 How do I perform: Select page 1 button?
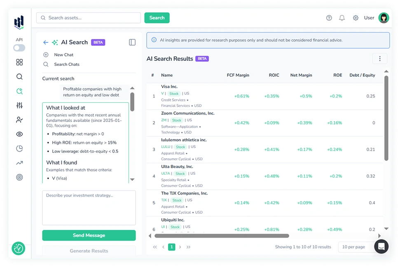172,247
